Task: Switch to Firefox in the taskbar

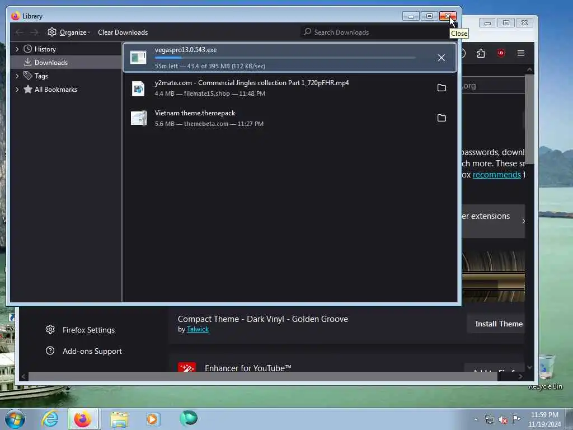Action: pyautogui.click(x=83, y=419)
